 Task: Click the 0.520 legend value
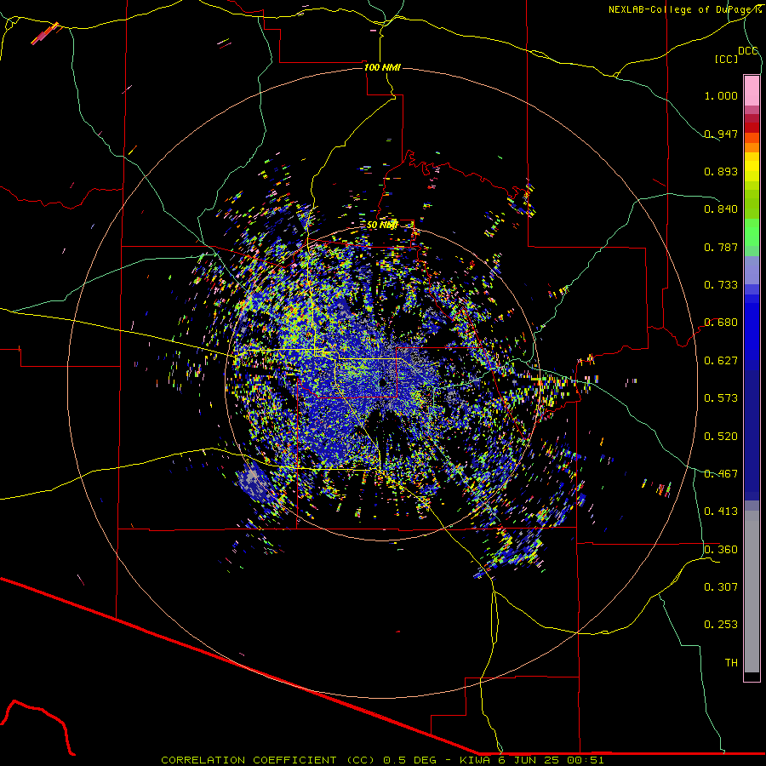coord(721,437)
